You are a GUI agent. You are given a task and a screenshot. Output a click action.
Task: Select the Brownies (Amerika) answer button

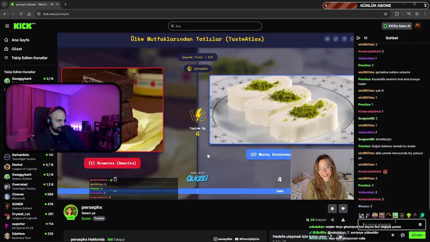tap(112, 163)
